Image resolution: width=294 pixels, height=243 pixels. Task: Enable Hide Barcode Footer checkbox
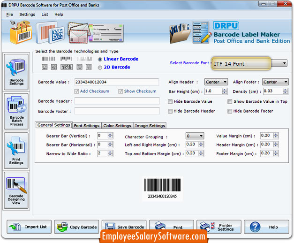[230, 111]
